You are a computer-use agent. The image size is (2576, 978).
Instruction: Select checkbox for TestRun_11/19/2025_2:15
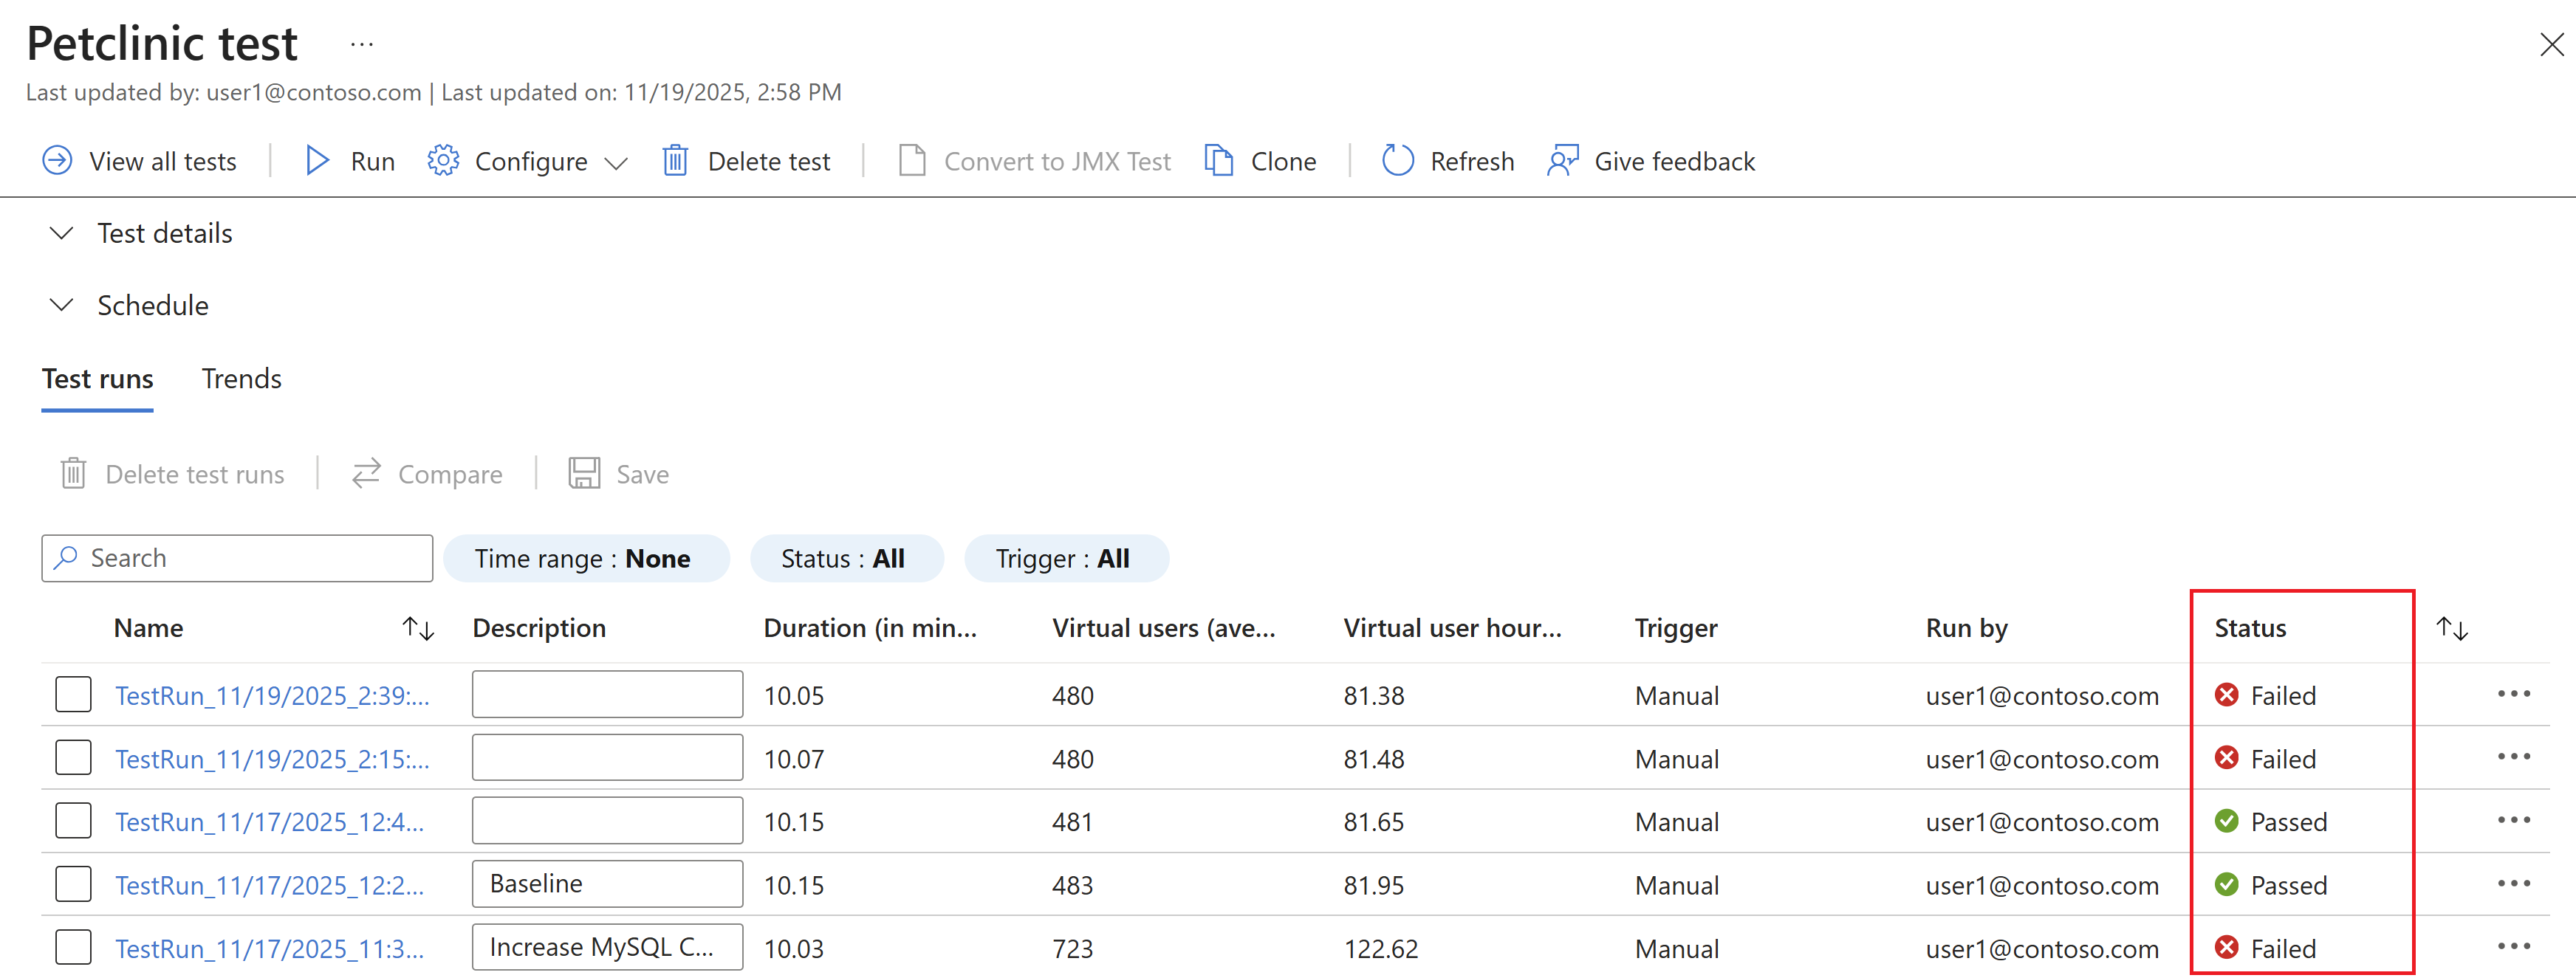point(73,757)
